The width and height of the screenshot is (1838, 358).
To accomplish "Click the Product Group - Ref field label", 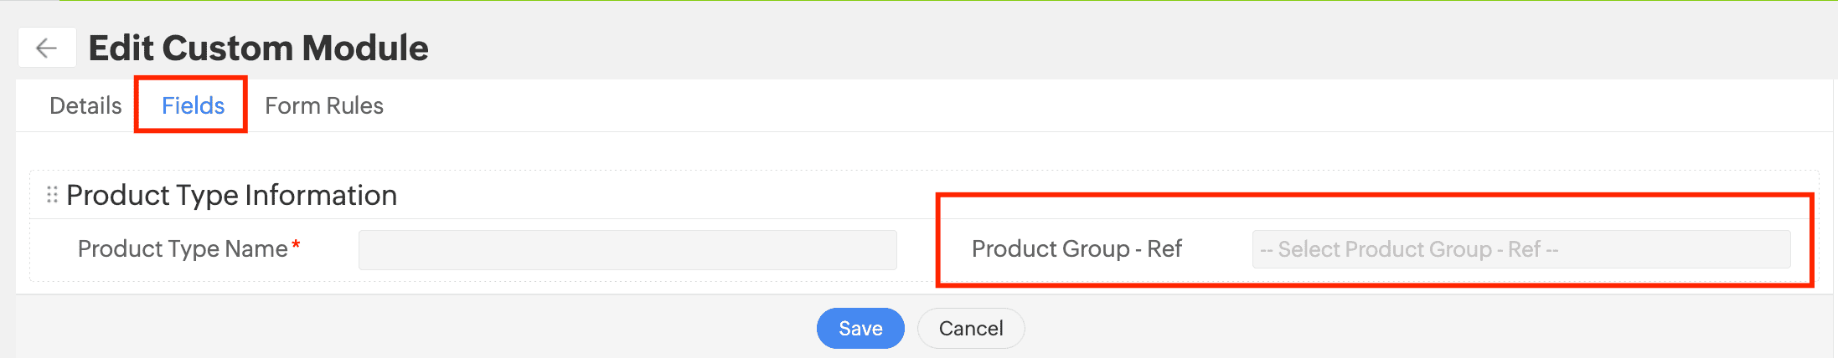I will click(x=1076, y=249).
